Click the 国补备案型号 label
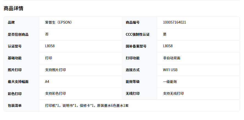The image size is (244, 120). coord(136,46)
